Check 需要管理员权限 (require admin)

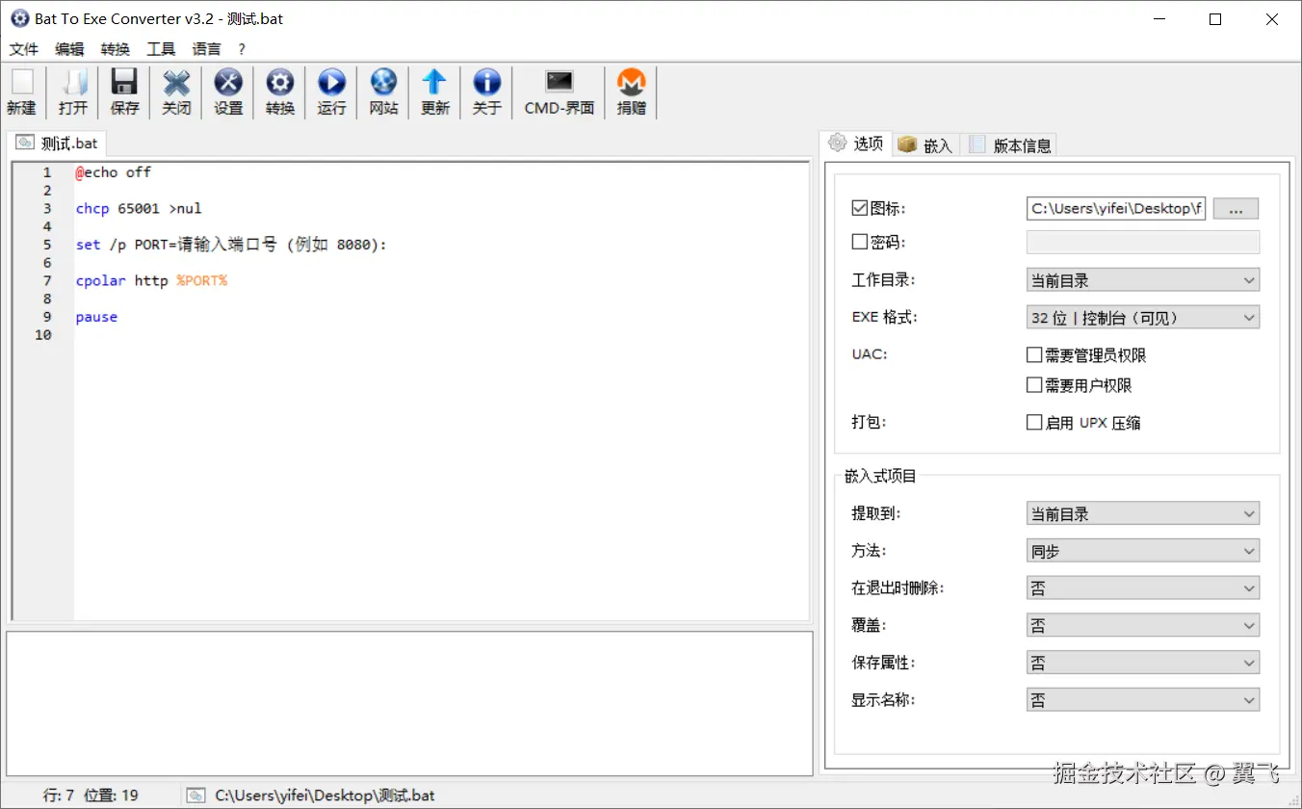coord(1034,355)
